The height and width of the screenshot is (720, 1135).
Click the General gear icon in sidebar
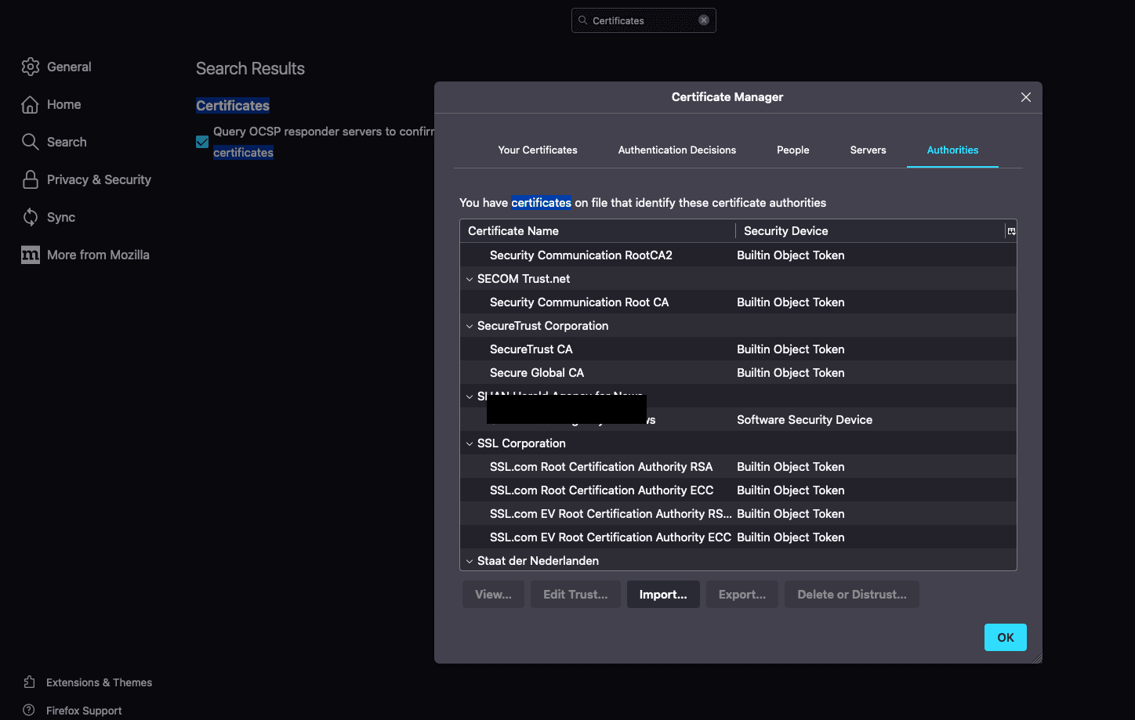point(31,67)
